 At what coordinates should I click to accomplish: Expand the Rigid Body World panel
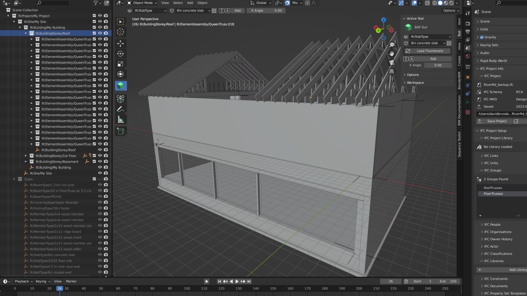click(x=493, y=61)
